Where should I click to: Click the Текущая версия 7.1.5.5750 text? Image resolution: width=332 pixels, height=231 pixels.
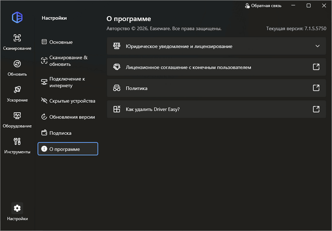click(296, 28)
